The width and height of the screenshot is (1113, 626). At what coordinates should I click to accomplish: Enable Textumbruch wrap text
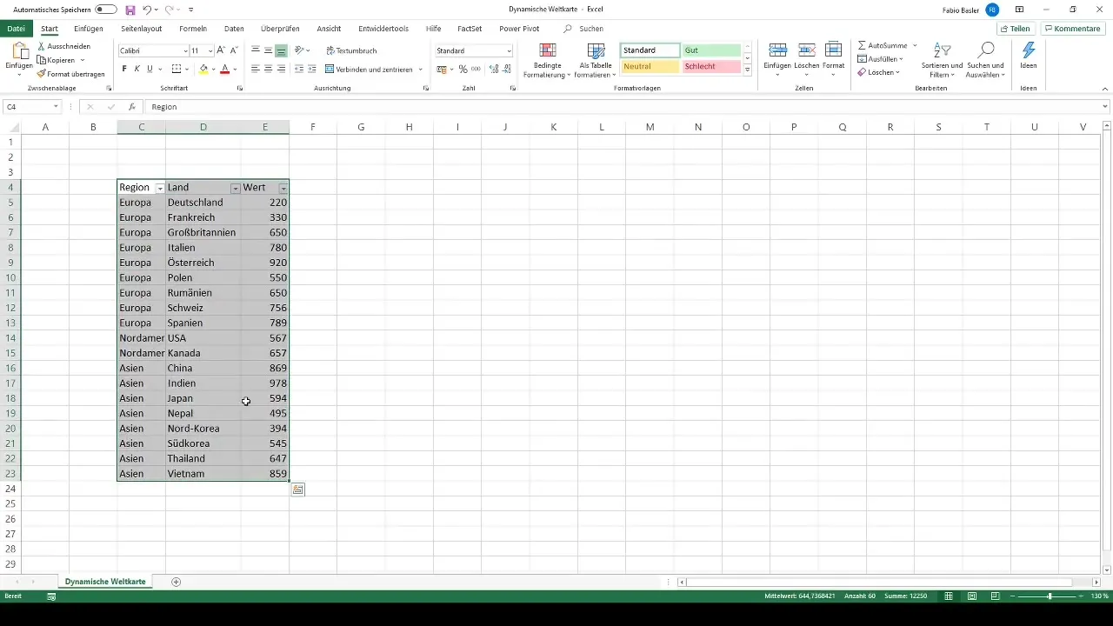tap(351, 51)
